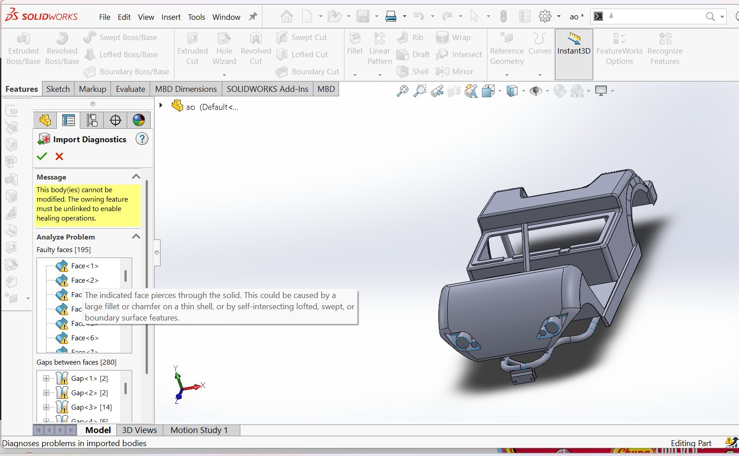Switch to the Sketch tab

(x=58, y=89)
